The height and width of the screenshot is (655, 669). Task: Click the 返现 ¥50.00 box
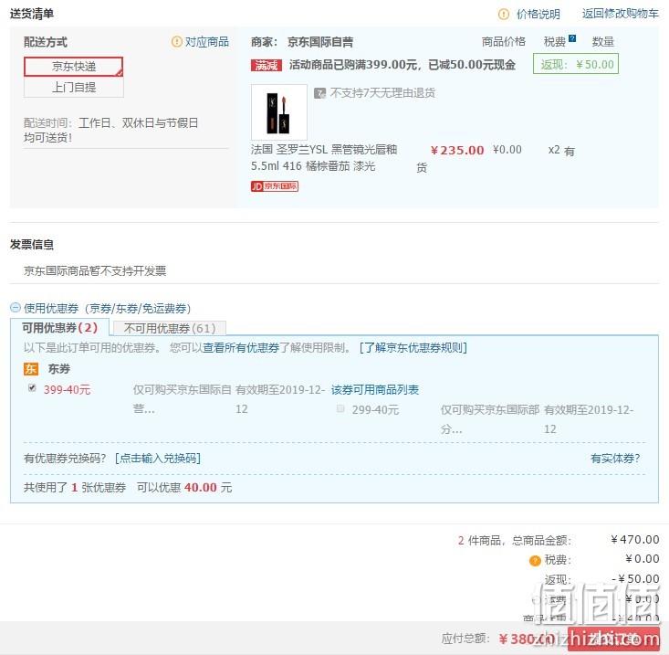click(576, 64)
